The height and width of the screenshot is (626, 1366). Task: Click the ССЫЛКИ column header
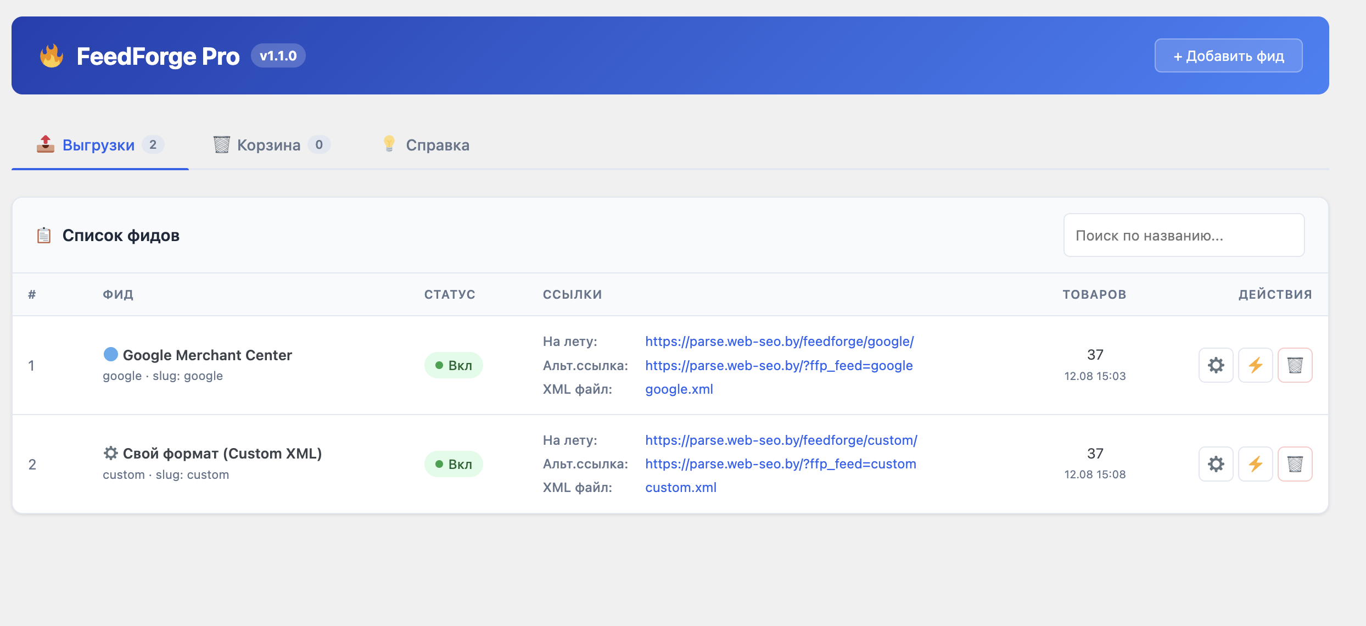pyautogui.click(x=573, y=294)
